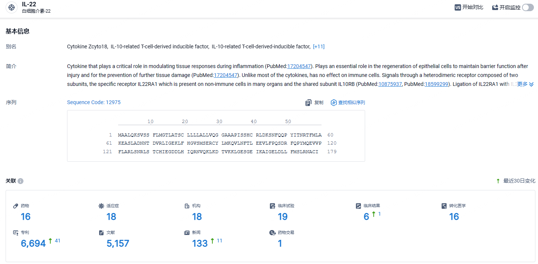Expand the +11 more aliases
This screenshot has height=264, width=538.
[319, 46]
